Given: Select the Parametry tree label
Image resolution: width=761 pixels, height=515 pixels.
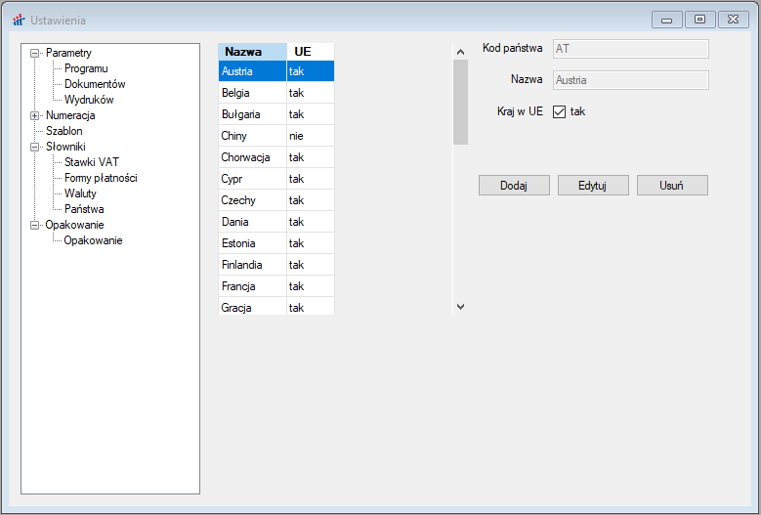Looking at the screenshot, I should (x=68, y=53).
